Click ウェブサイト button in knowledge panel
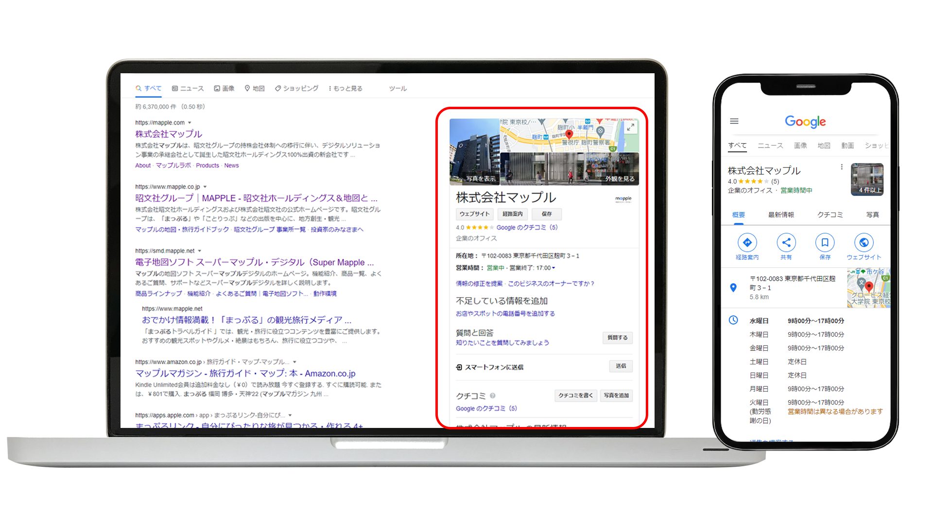Viewport: 933px width, 524px height. [x=475, y=214]
